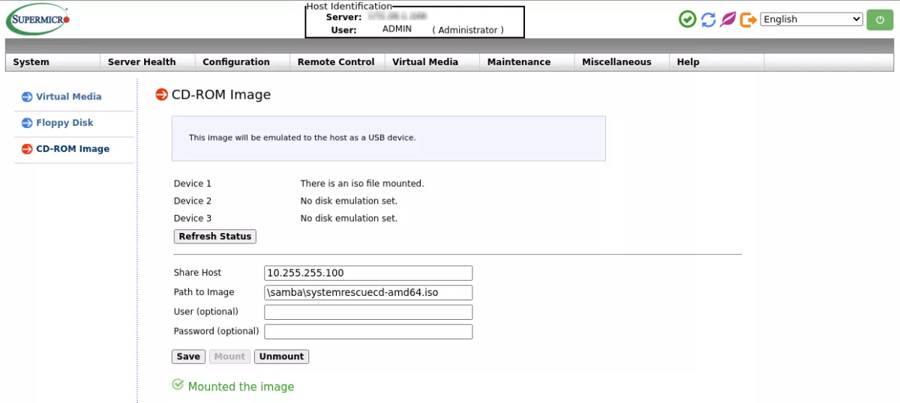Viewport: 900px width, 403px height.
Task: Click the 'Host Identification' legend text
Action: pyautogui.click(x=349, y=6)
